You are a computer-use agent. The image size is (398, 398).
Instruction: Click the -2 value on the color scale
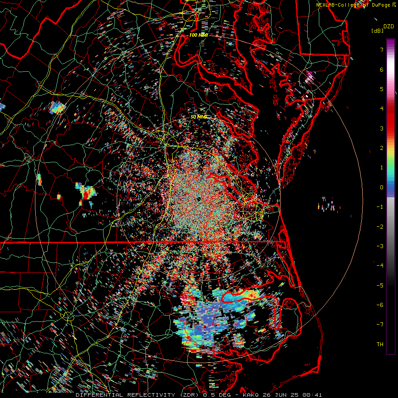tap(380, 227)
